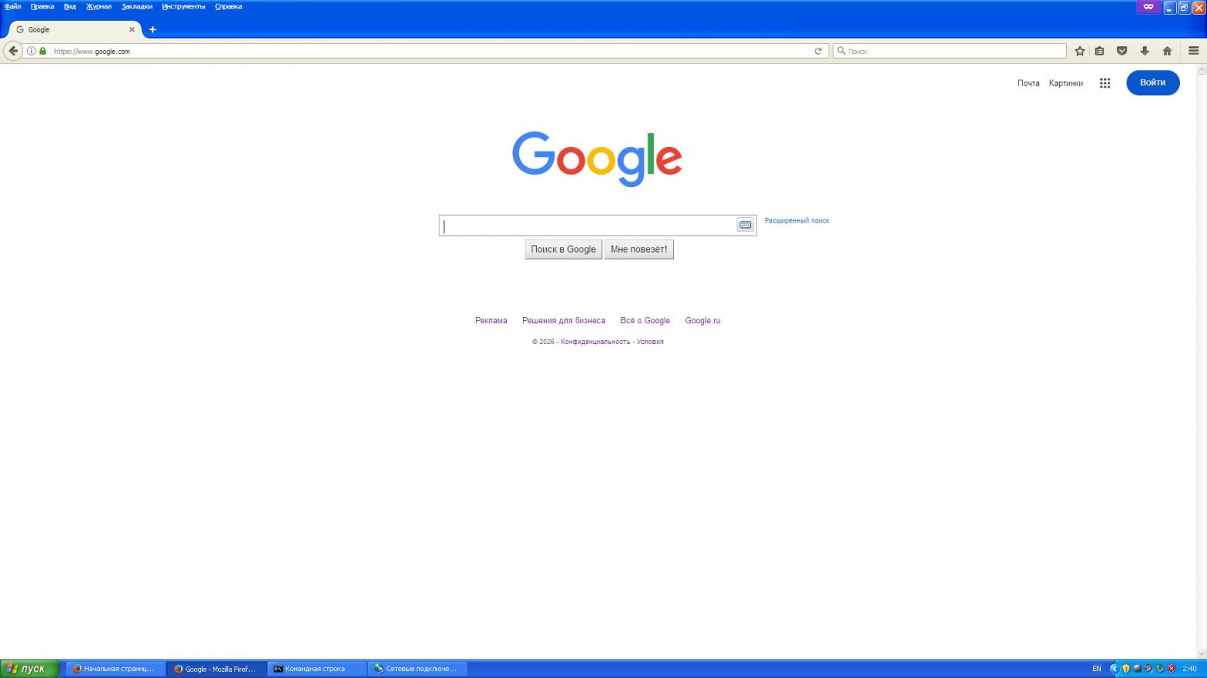Open the Картинки link

pos(1065,83)
